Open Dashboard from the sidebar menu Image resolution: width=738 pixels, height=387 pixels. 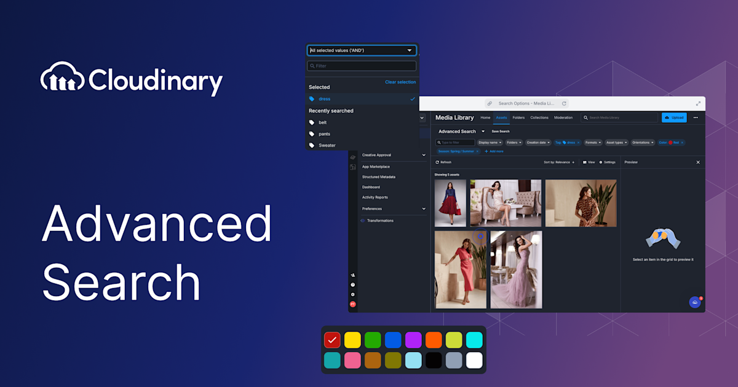372,187
